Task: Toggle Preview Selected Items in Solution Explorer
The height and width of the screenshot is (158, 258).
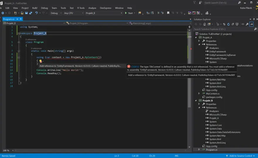Action: point(252,24)
